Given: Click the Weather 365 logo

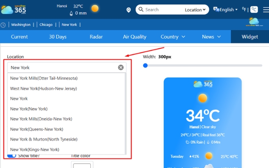Looking at the screenshot, I should pos(13,8).
